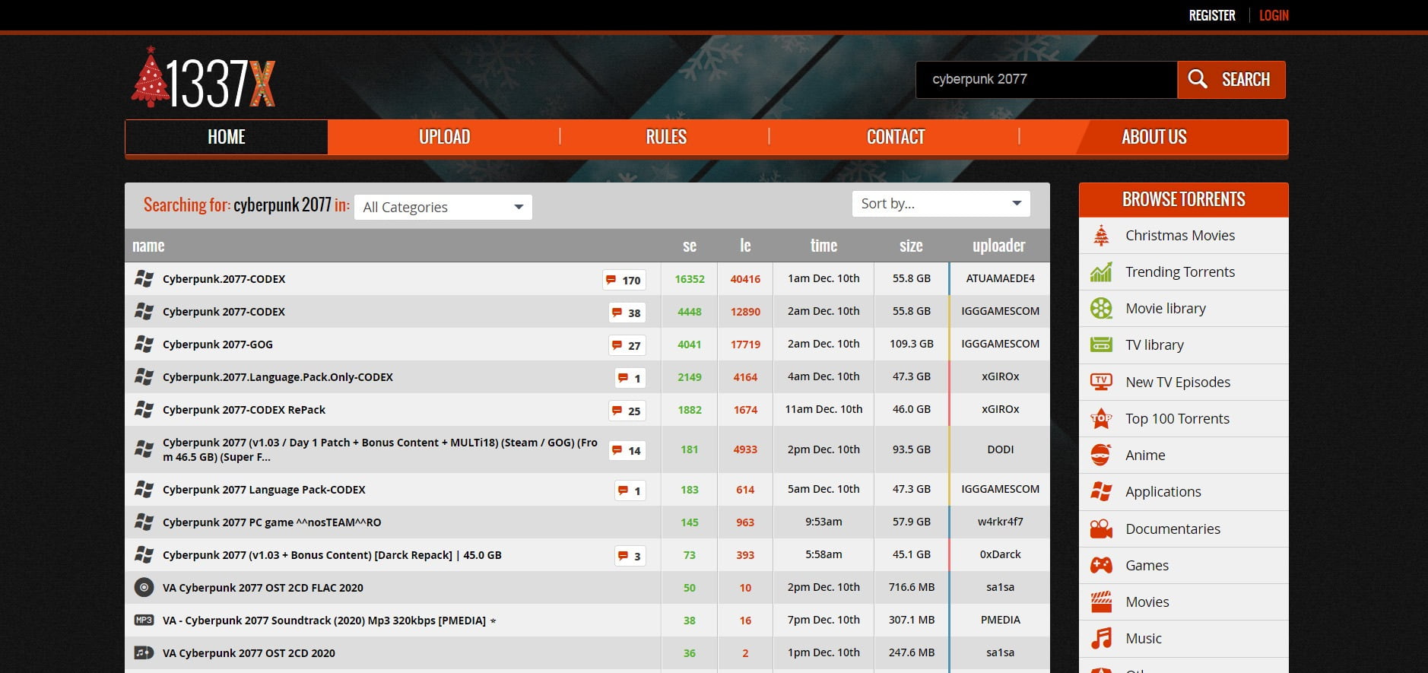Click the TV library icon

[x=1101, y=345]
